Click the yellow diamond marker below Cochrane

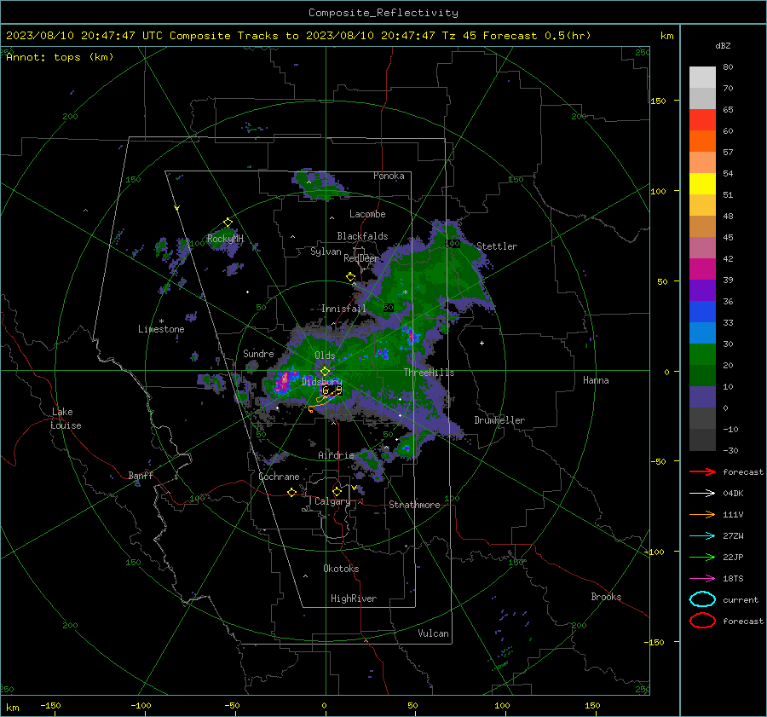[291, 492]
